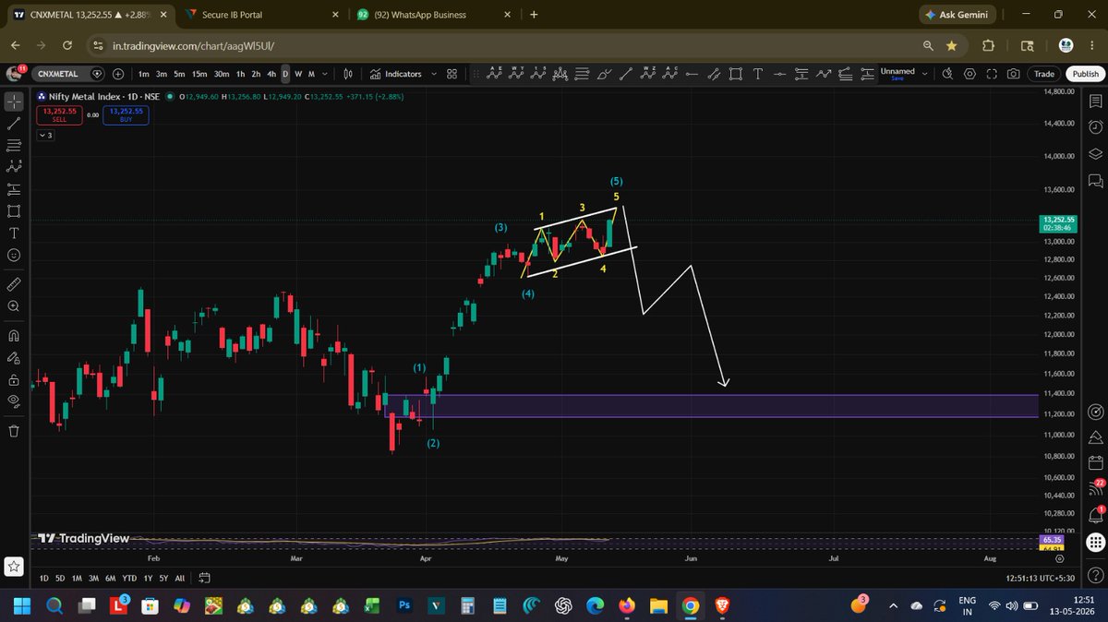Toggle lock all drawings

point(14,379)
